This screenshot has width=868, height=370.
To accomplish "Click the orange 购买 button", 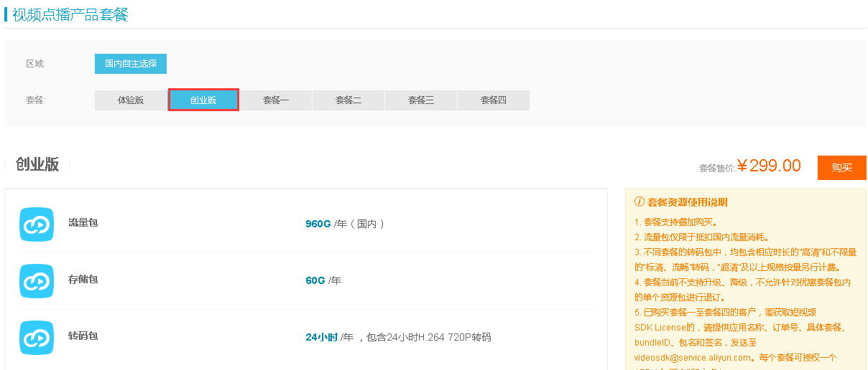I will (x=842, y=168).
